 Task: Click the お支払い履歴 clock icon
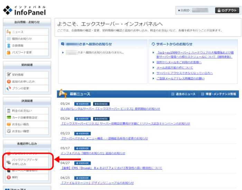pos(9,131)
